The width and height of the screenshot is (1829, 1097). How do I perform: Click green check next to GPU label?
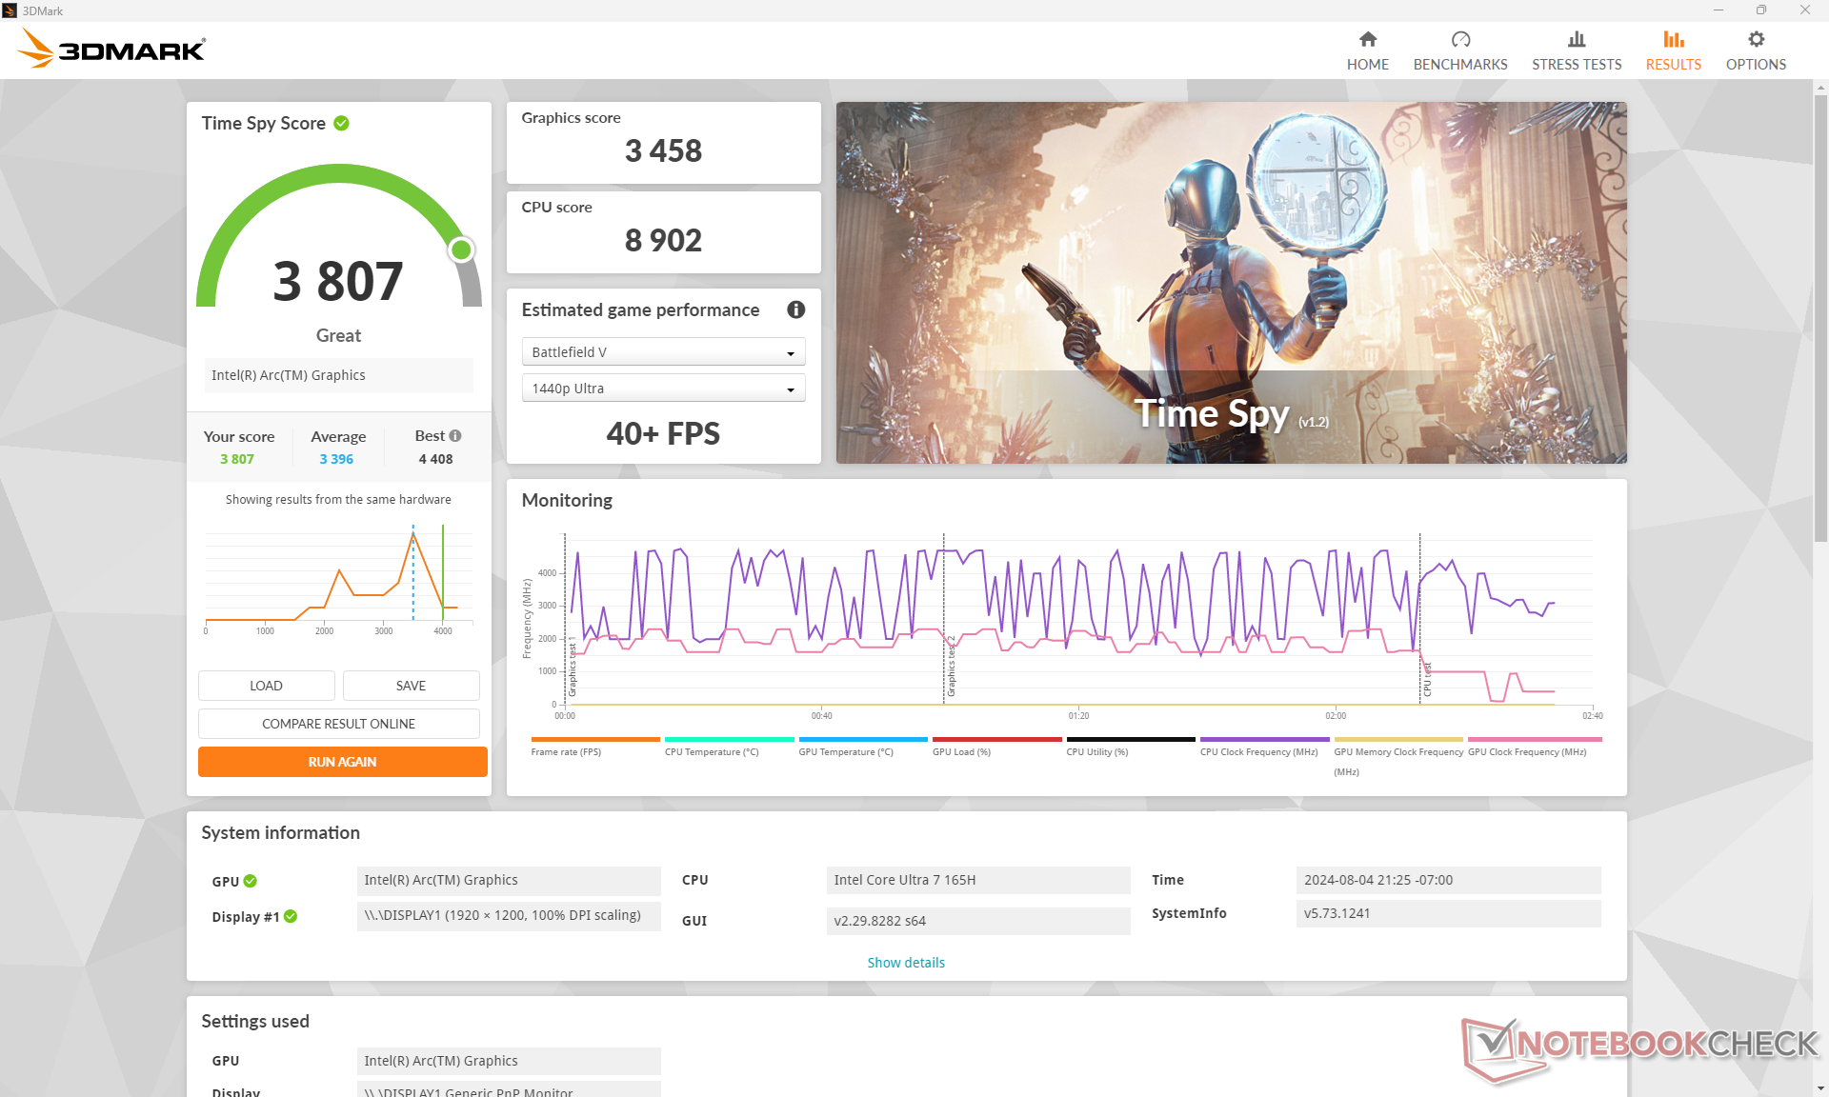click(251, 881)
